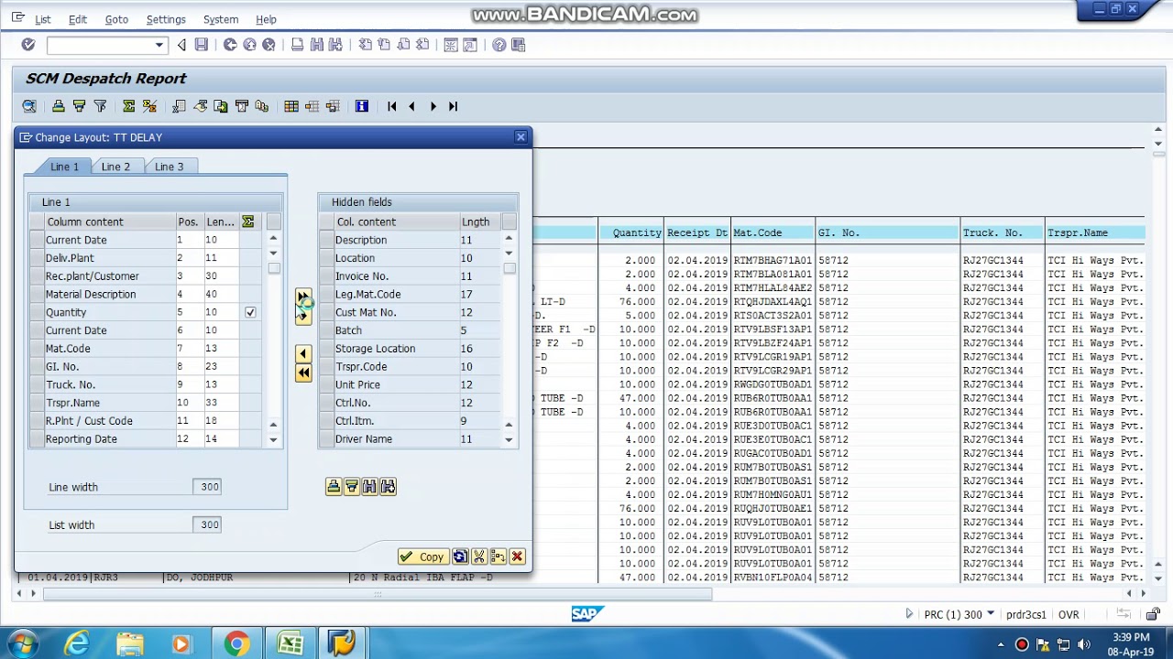This screenshot has height=659, width=1173.
Task: Click the Windows Start button
Action: [x=22, y=643]
